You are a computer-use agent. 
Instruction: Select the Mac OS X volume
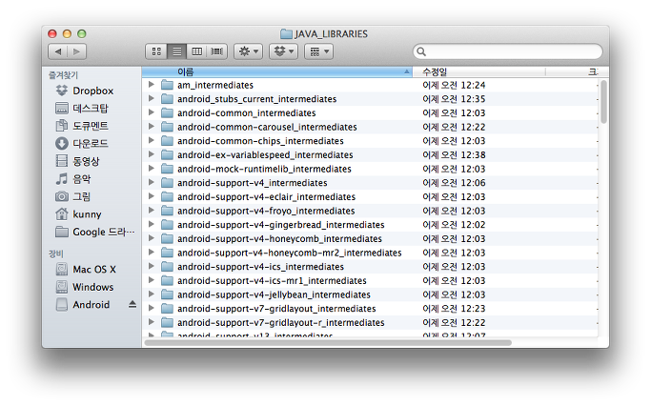point(86,270)
